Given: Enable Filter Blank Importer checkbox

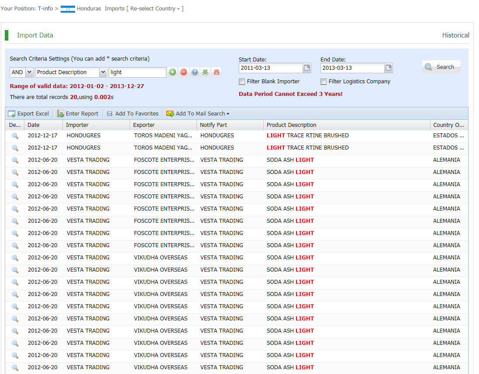Looking at the screenshot, I should pyautogui.click(x=242, y=82).
